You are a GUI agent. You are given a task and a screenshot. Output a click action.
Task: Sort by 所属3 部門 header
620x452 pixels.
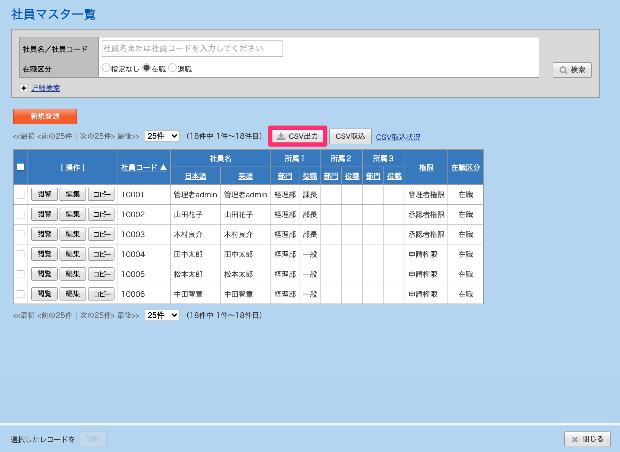pos(373,176)
